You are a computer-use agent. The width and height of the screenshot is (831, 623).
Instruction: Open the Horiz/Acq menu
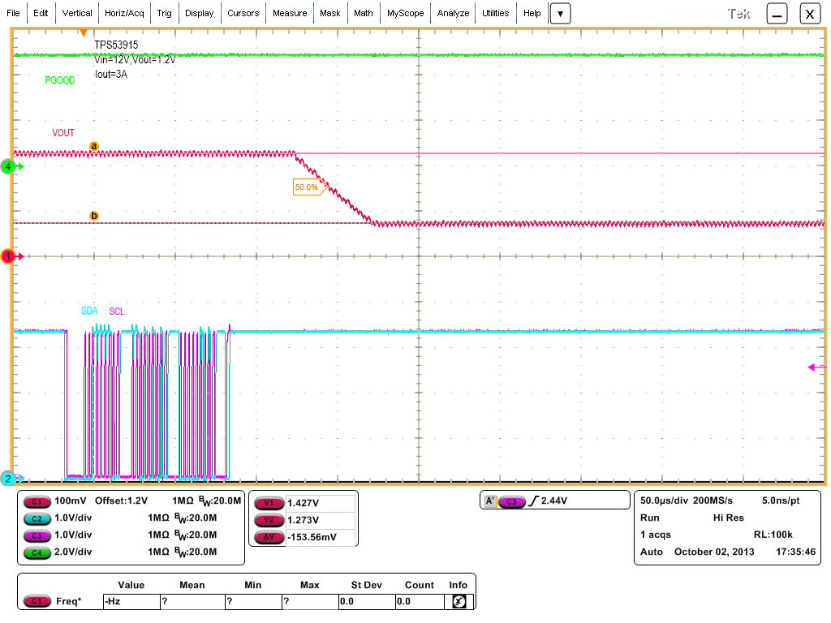pyautogui.click(x=123, y=13)
